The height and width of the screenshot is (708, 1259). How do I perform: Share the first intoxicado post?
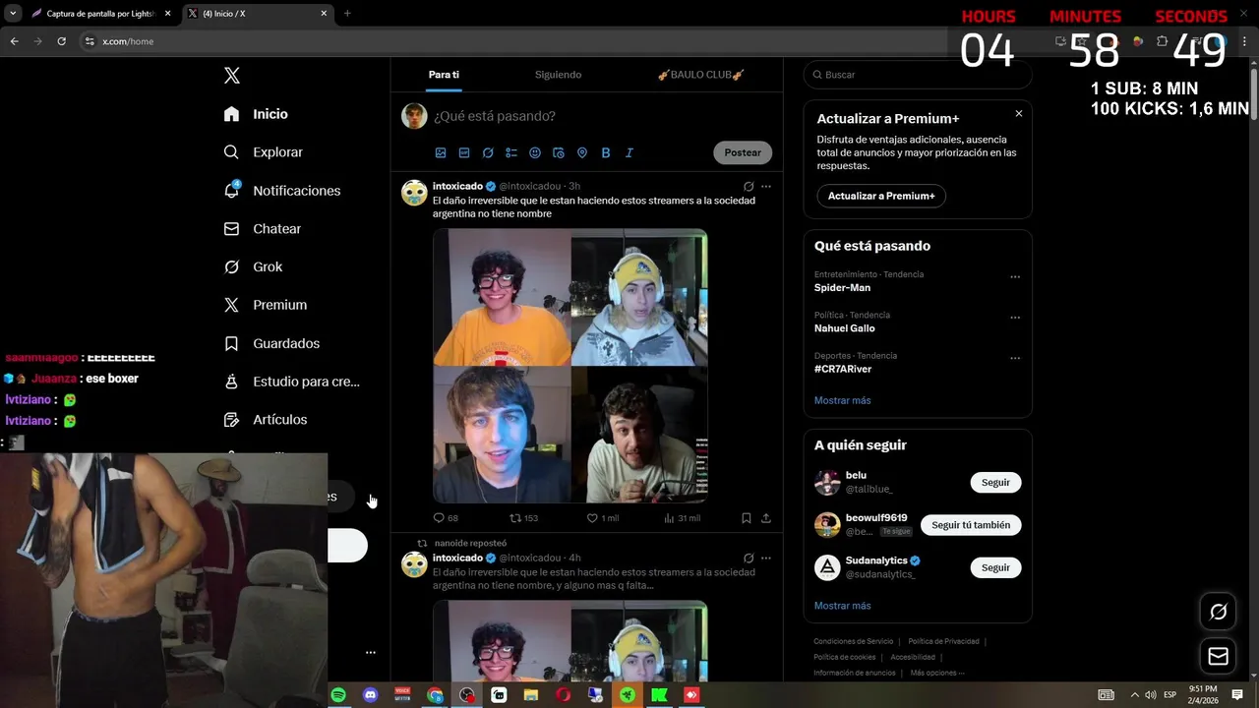(766, 518)
